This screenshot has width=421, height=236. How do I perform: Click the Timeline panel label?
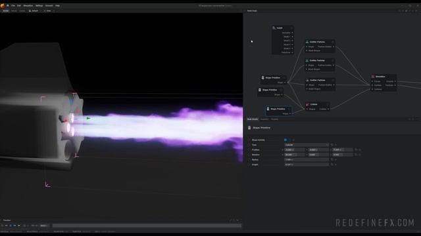[x=7, y=220]
